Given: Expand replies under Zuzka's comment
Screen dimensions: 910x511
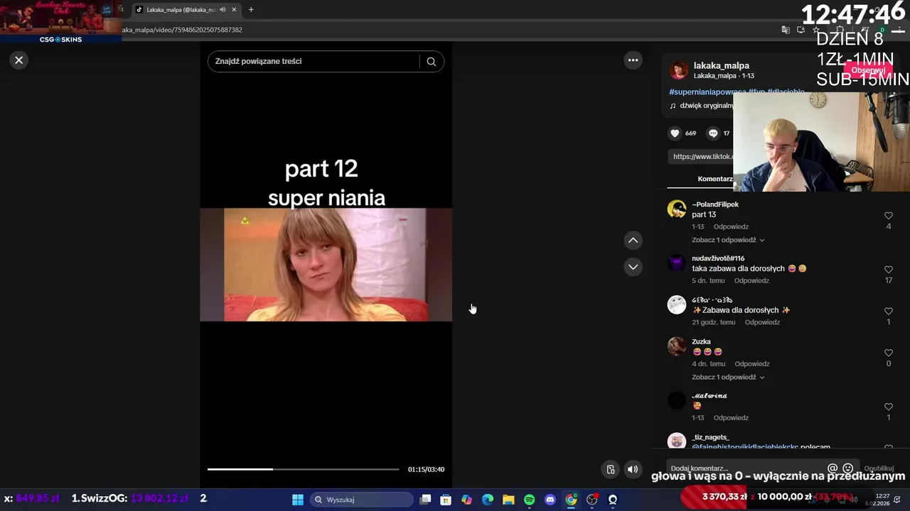Looking at the screenshot, I should 728,378.
